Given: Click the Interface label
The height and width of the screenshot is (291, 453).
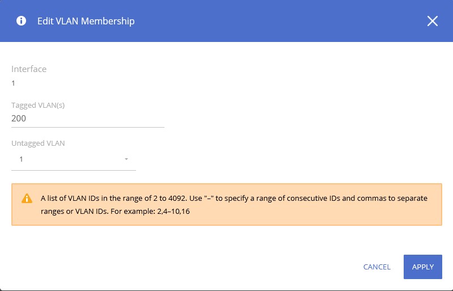Looking at the screenshot, I should point(29,69).
